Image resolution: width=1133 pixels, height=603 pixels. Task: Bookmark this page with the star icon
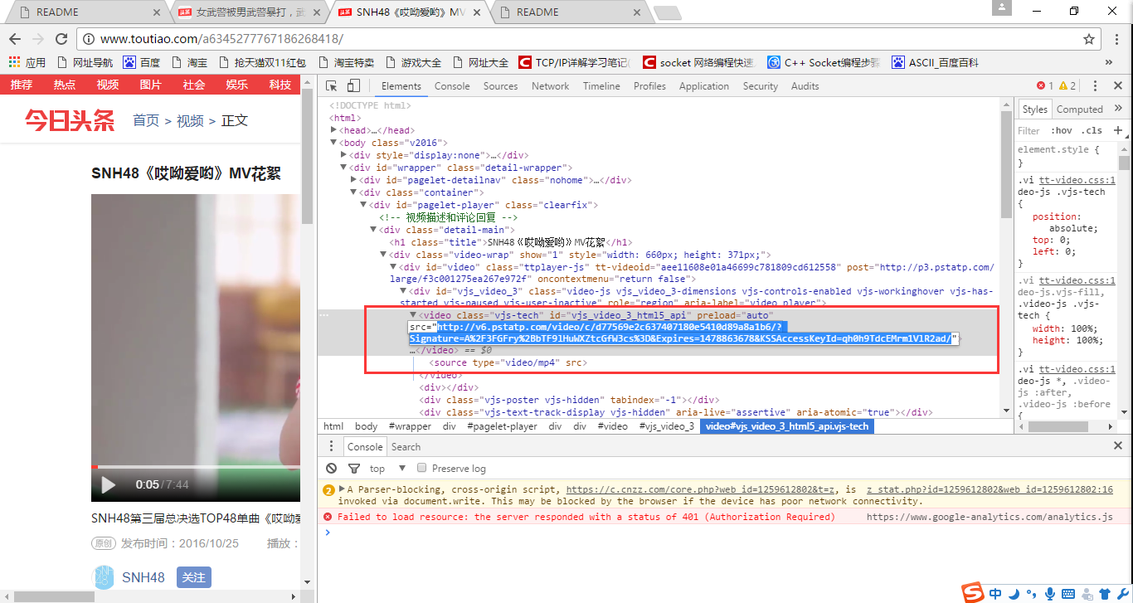point(1089,39)
